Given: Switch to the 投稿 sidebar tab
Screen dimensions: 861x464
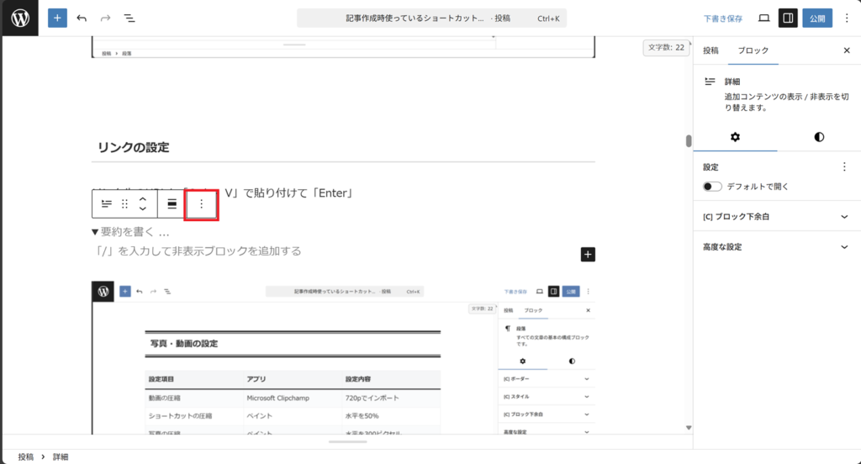Looking at the screenshot, I should (710, 50).
